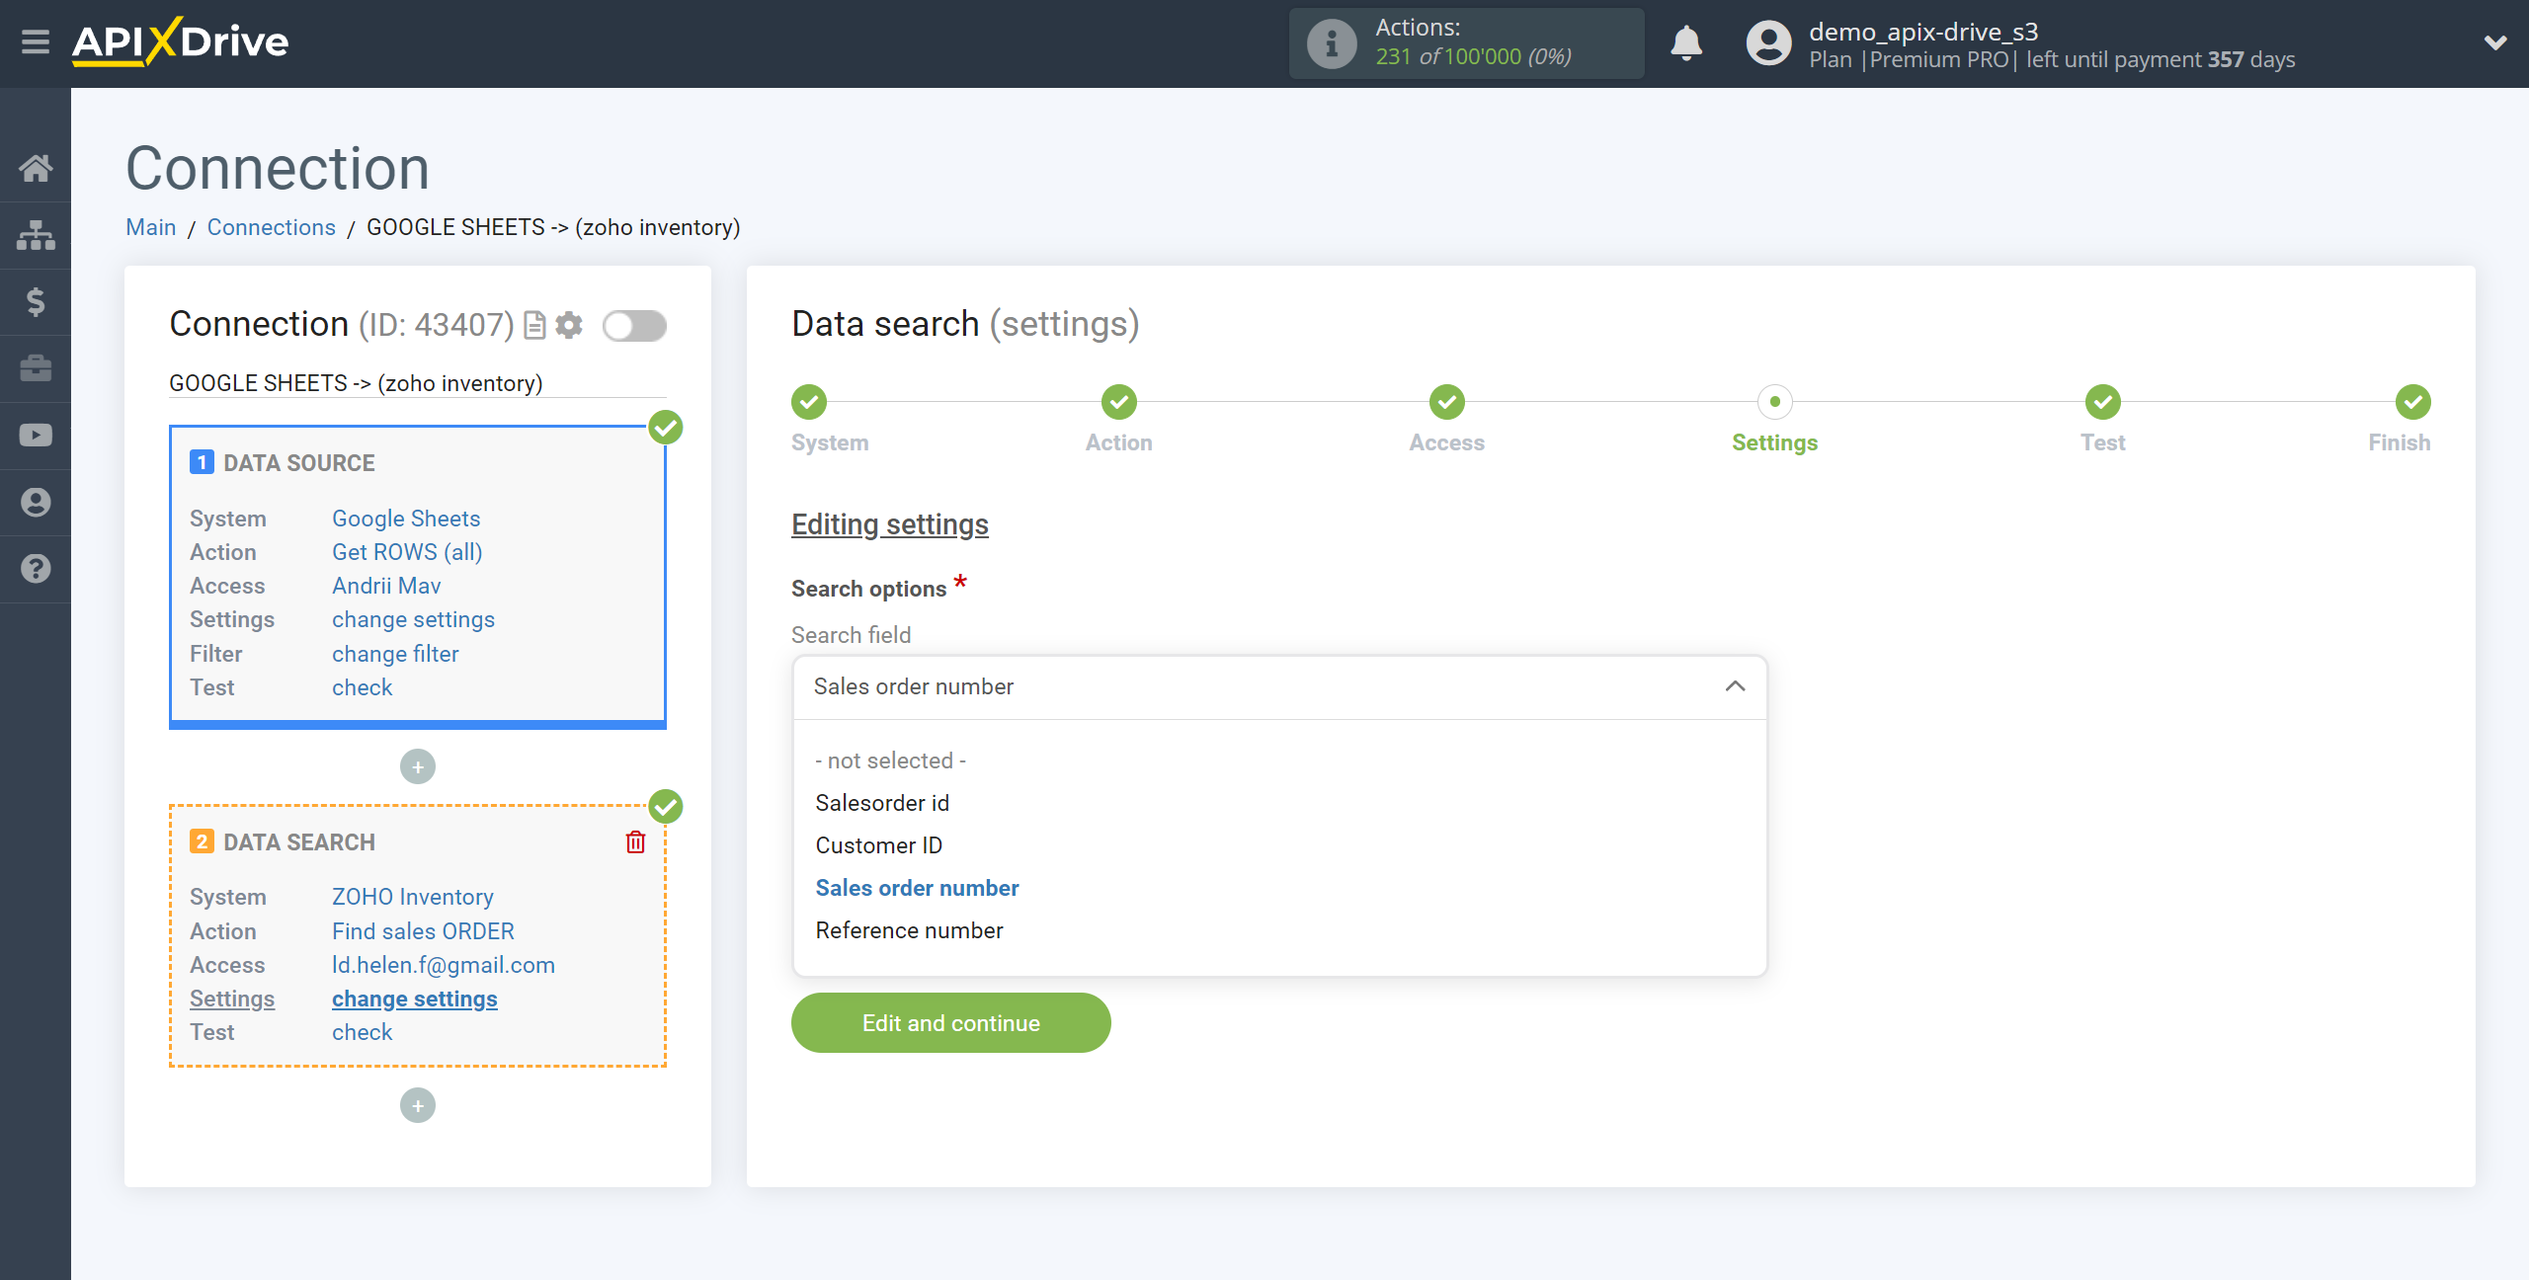Open Connections breadcrumb link

click(271, 227)
